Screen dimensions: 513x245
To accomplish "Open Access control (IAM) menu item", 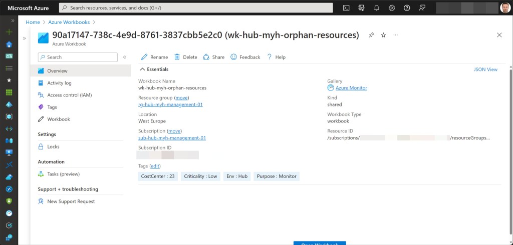I will 69,95.
